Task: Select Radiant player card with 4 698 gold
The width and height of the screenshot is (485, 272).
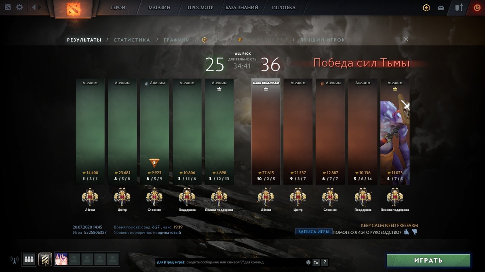Action: [x=219, y=131]
